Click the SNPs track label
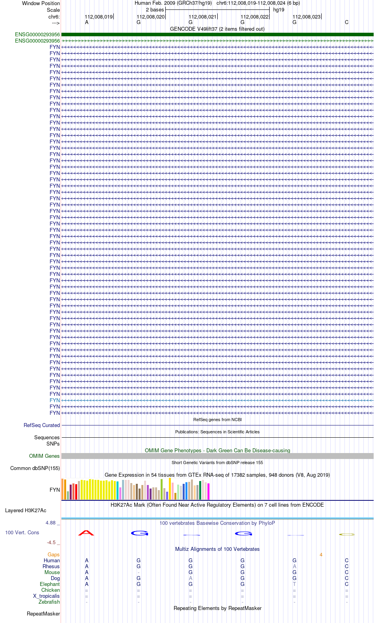 [x=53, y=444]
